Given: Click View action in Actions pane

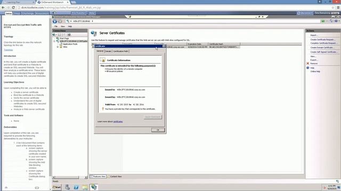Looking at the screenshot, I should 313,56.
